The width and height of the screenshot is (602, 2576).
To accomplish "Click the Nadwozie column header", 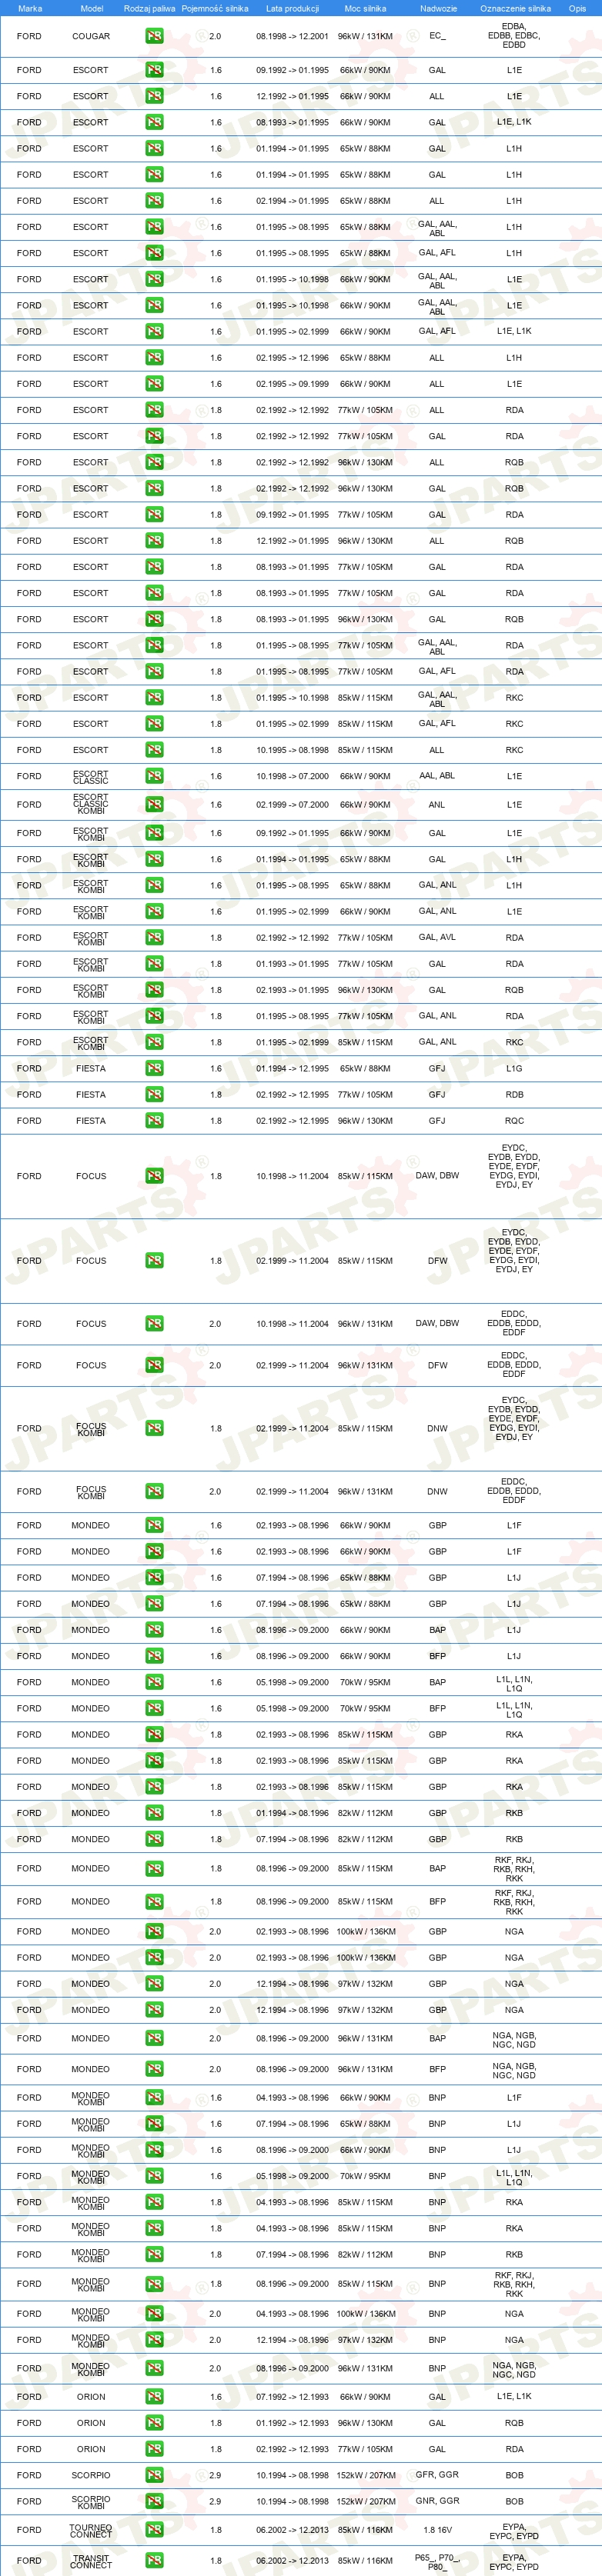I will pyautogui.click(x=438, y=8).
